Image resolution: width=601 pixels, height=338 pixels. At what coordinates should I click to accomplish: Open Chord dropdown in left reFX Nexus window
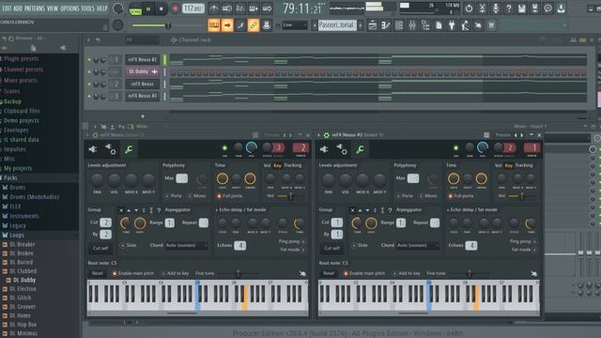(x=187, y=245)
